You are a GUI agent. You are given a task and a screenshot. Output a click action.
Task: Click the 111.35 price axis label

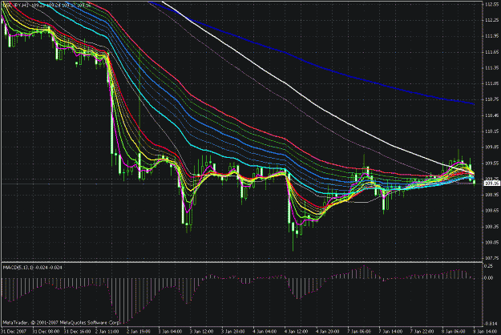[x=492, y=68]
